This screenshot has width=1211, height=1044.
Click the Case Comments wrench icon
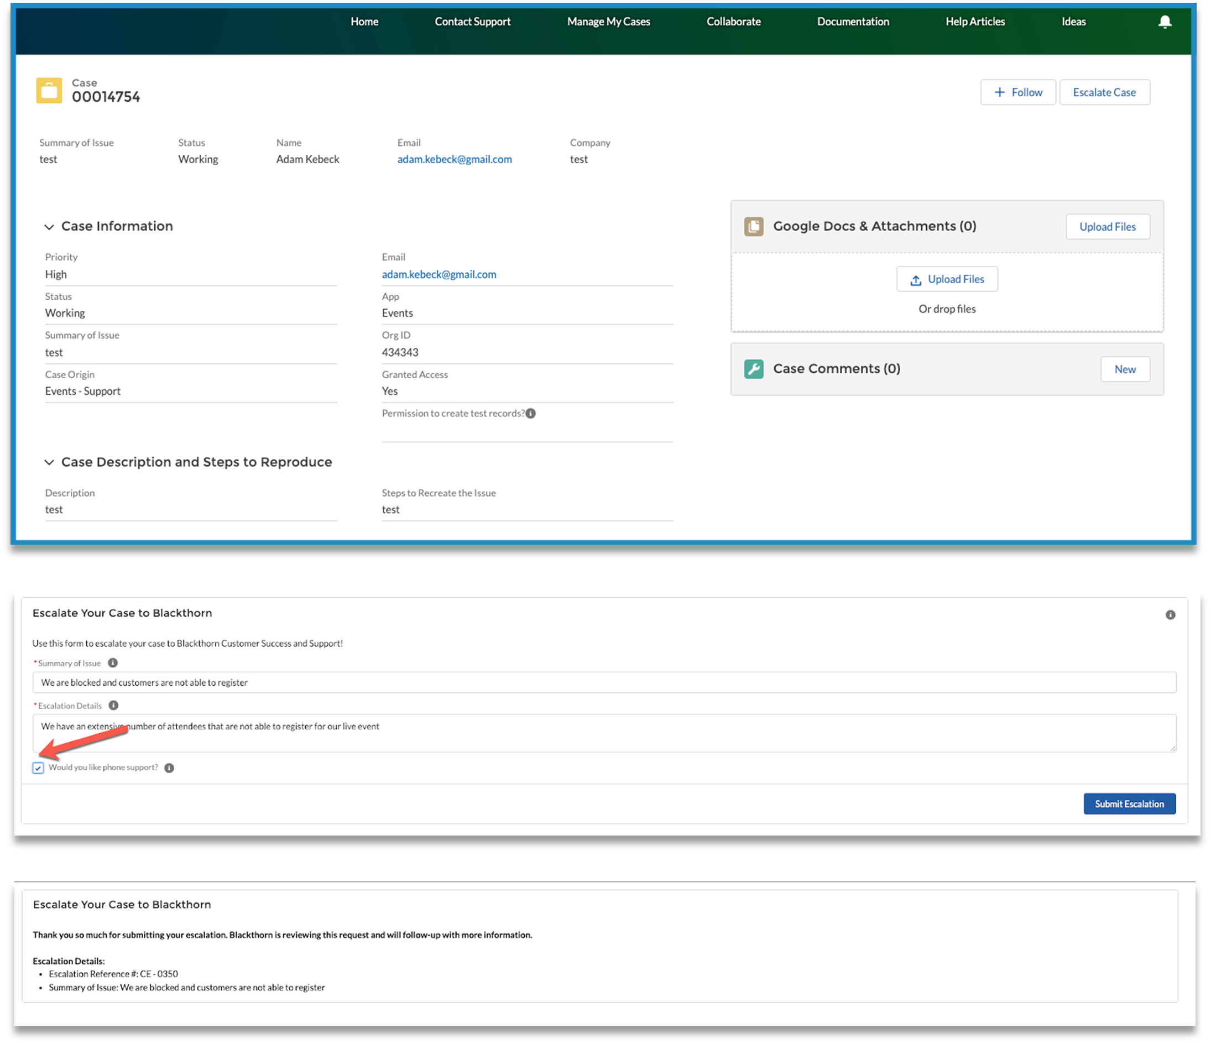click(753, 369)
